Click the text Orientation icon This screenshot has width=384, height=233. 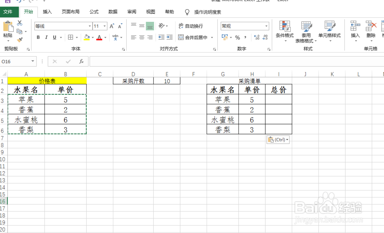pos(161,26)
